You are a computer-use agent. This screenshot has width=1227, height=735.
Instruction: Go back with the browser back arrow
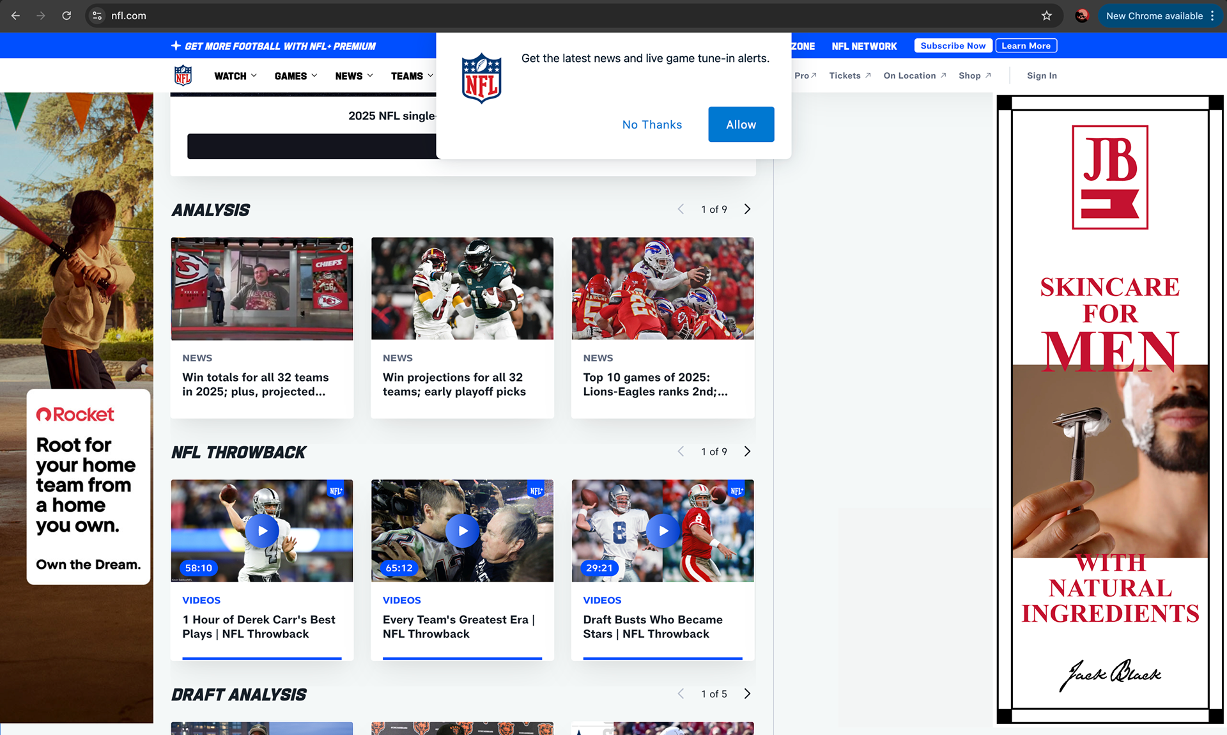(x=16, y=16)
